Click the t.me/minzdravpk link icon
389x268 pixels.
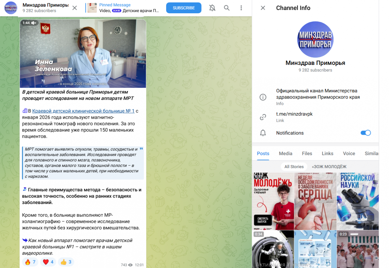(x=263, y=117)
